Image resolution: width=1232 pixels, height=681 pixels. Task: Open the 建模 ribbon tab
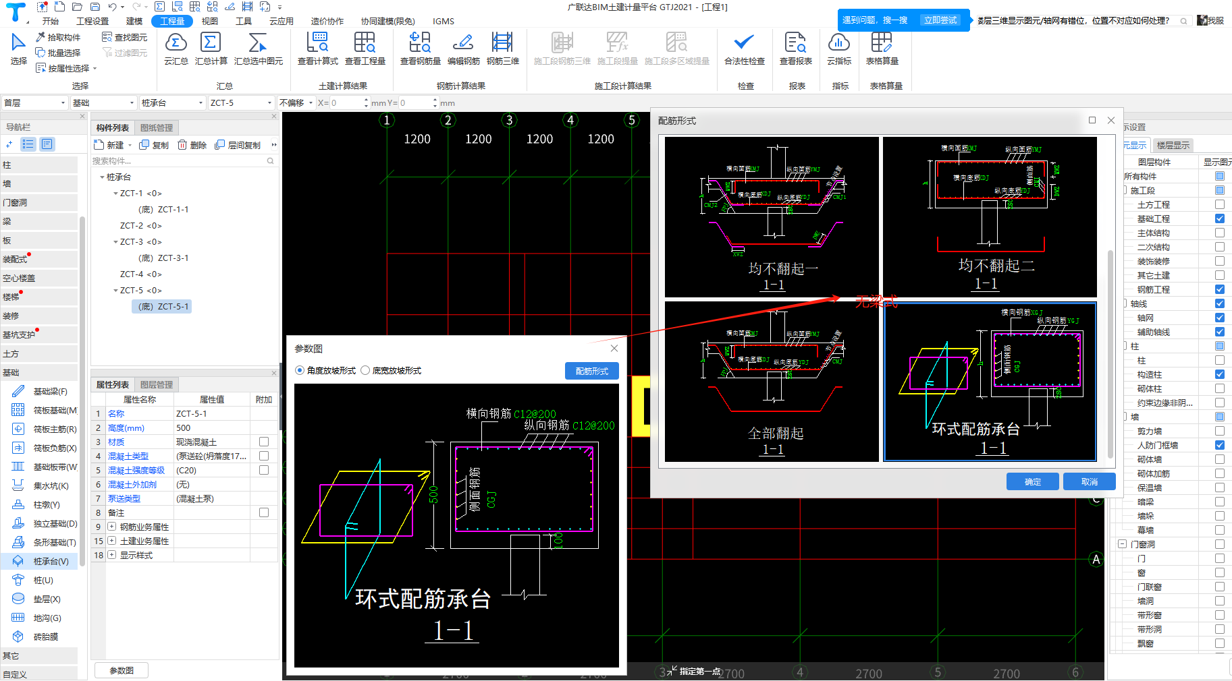[x=134, y=21]
